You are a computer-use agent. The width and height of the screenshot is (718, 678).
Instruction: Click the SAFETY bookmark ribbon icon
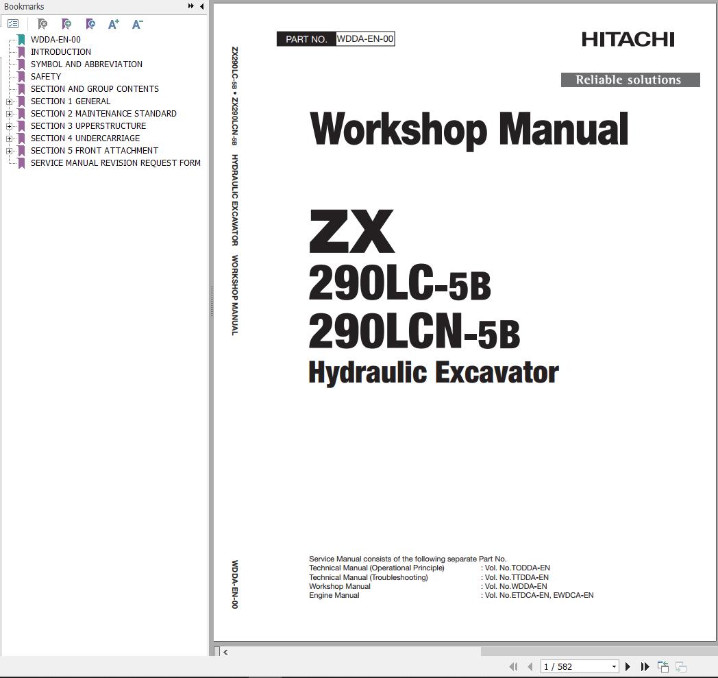[x=21, y=77]
